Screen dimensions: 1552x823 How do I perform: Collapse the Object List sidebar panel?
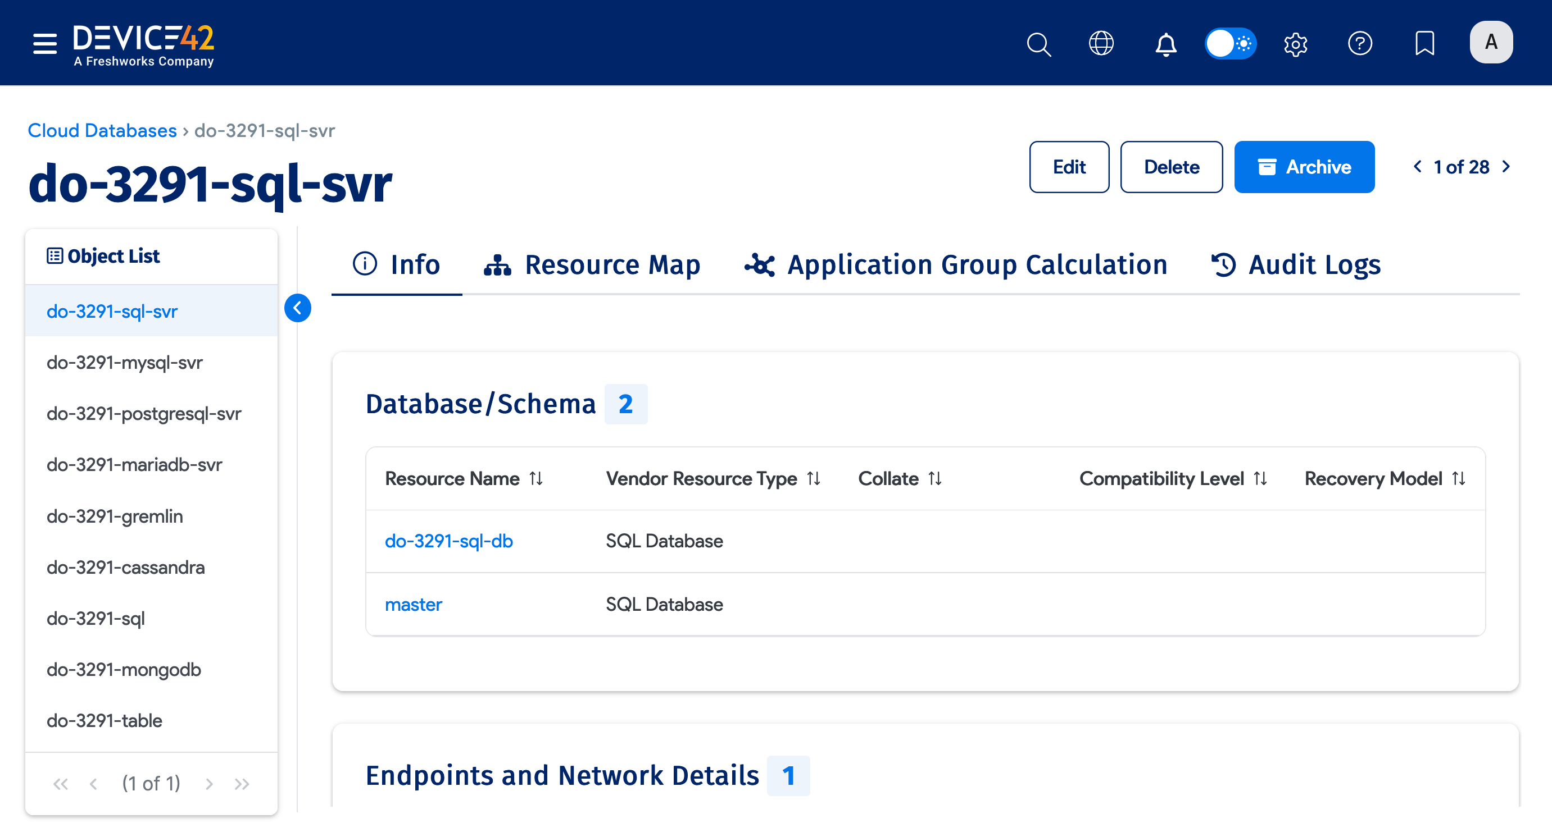298,308
